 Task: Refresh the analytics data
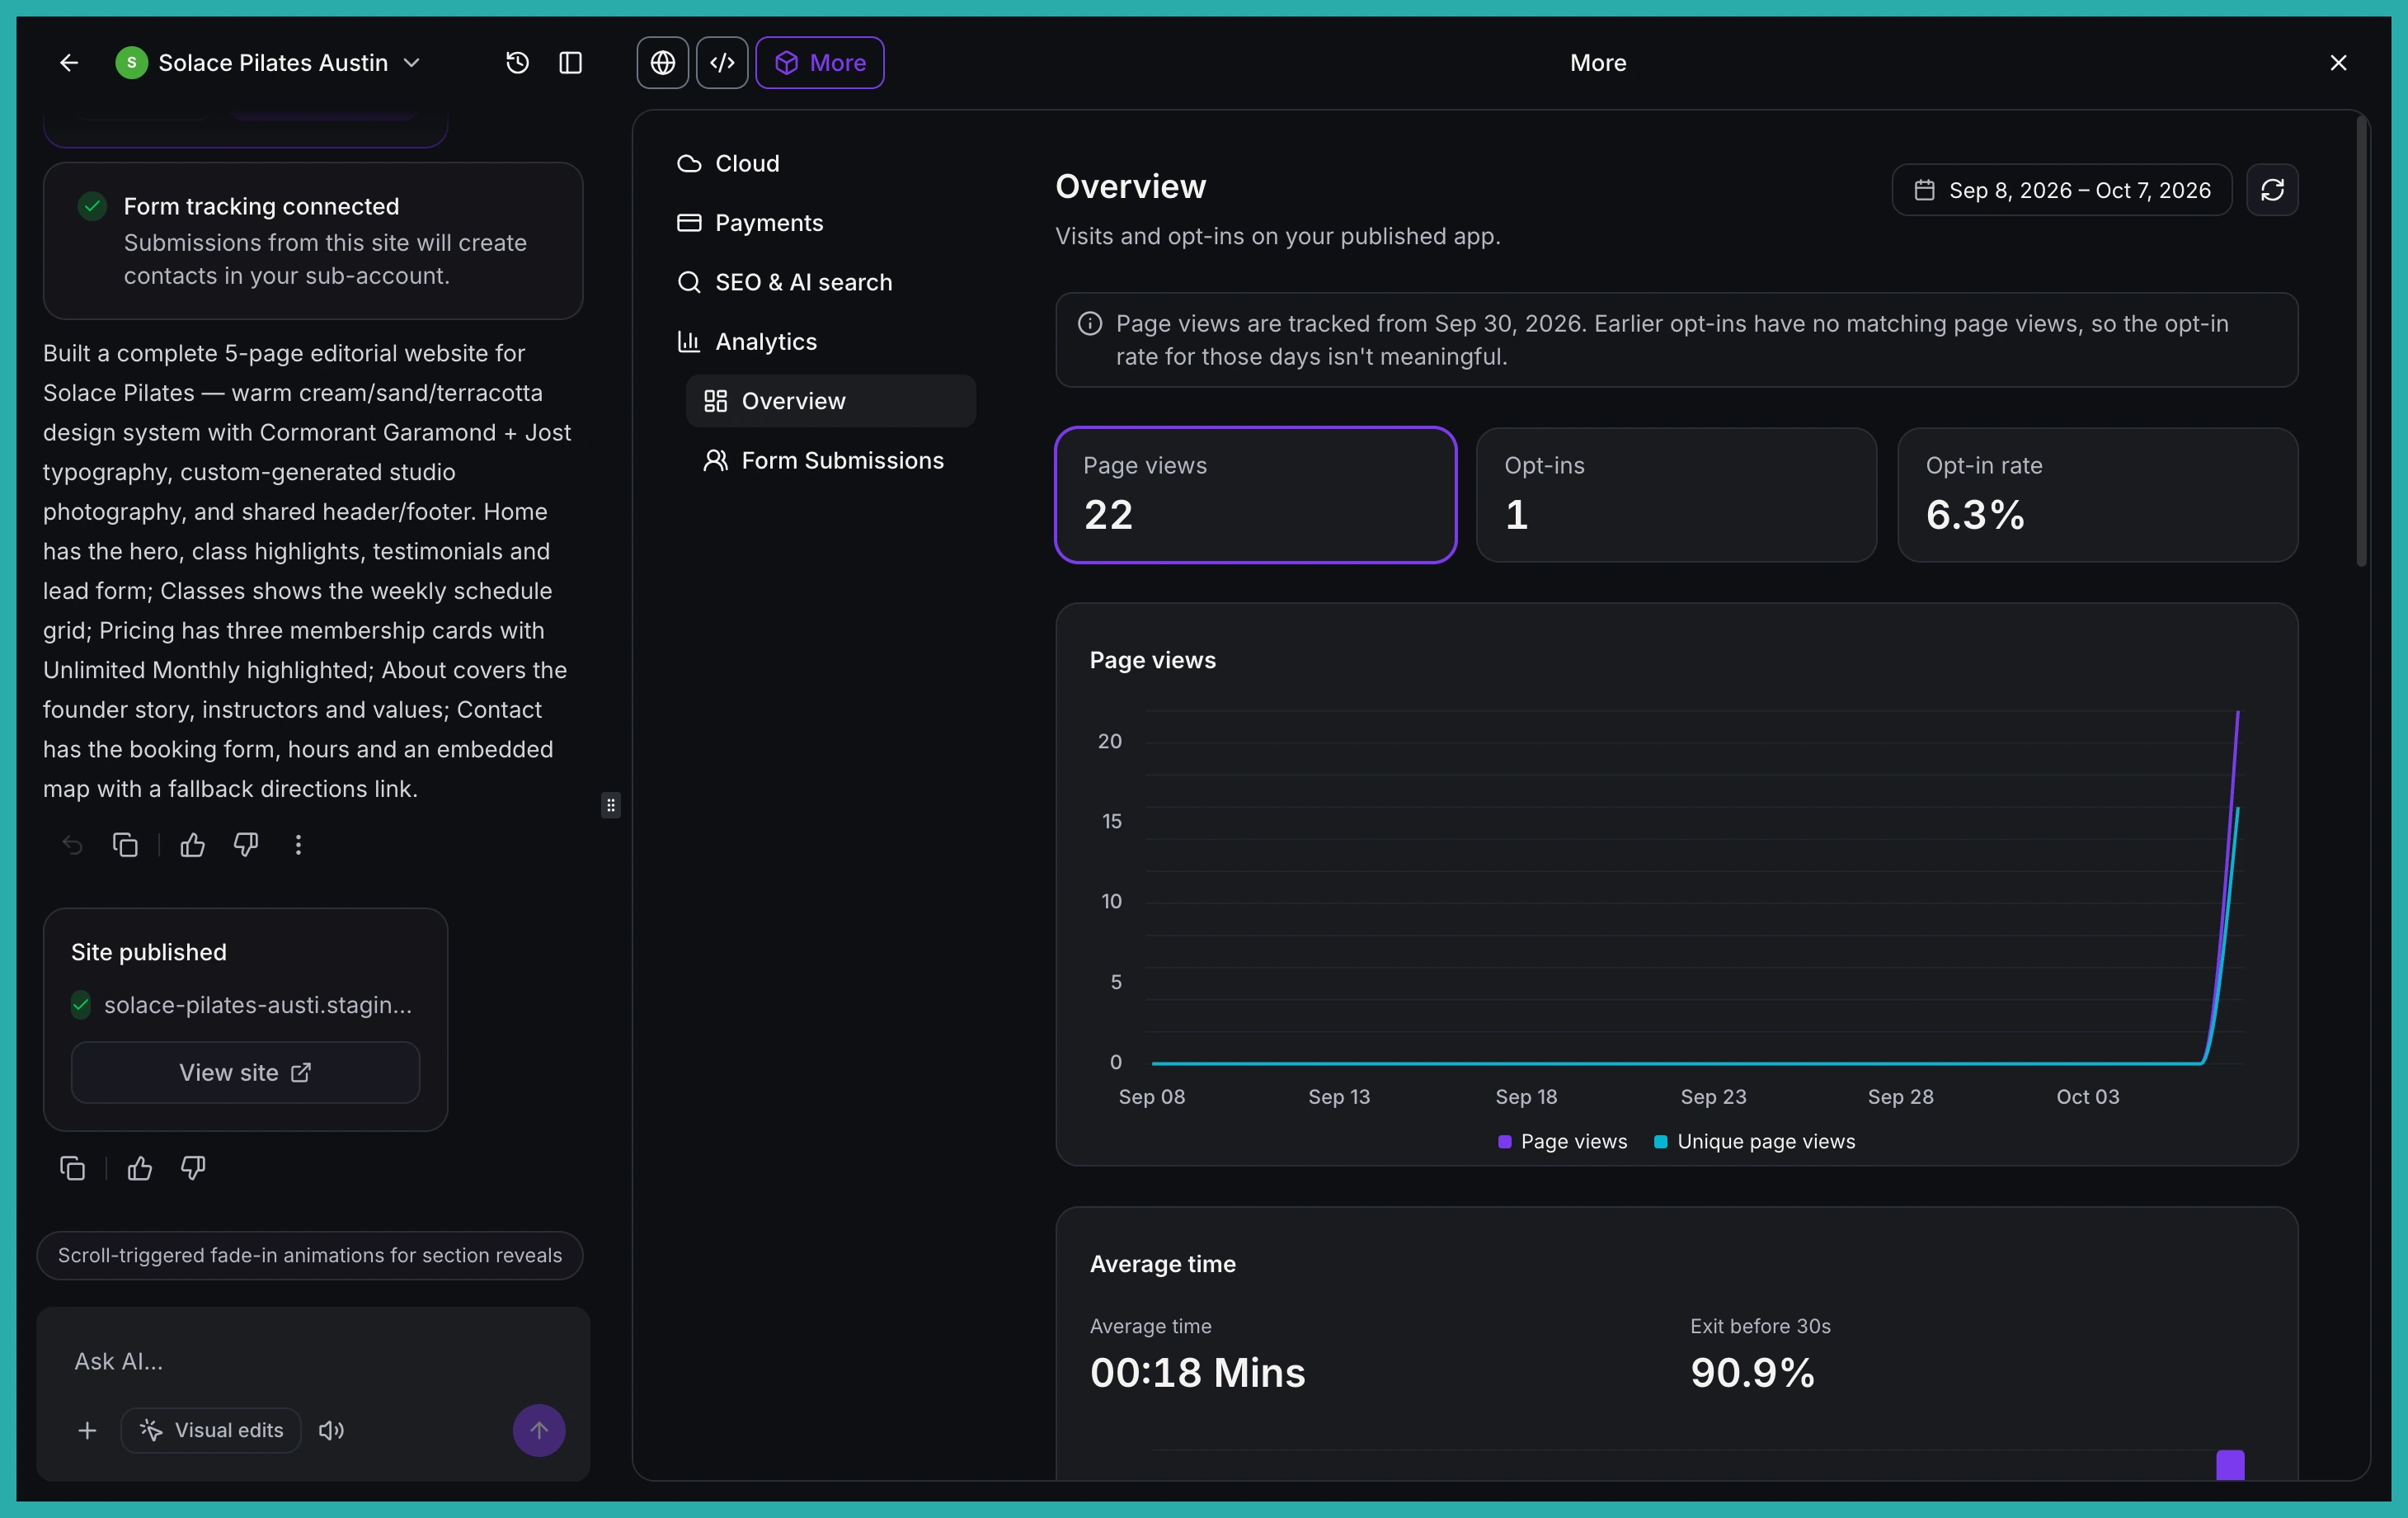[2272, 190]
